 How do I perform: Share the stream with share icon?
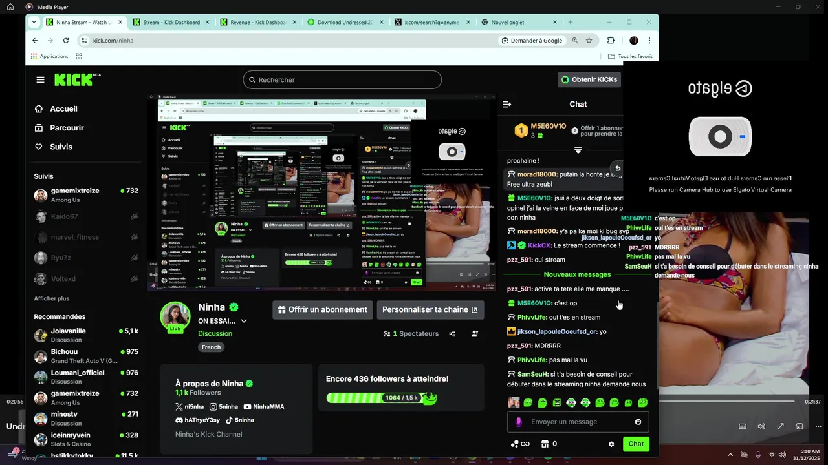(x=452, y=334)
